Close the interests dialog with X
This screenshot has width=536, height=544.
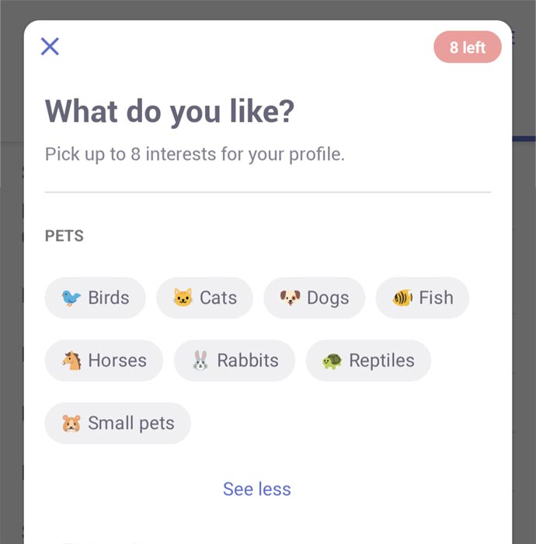50,47
